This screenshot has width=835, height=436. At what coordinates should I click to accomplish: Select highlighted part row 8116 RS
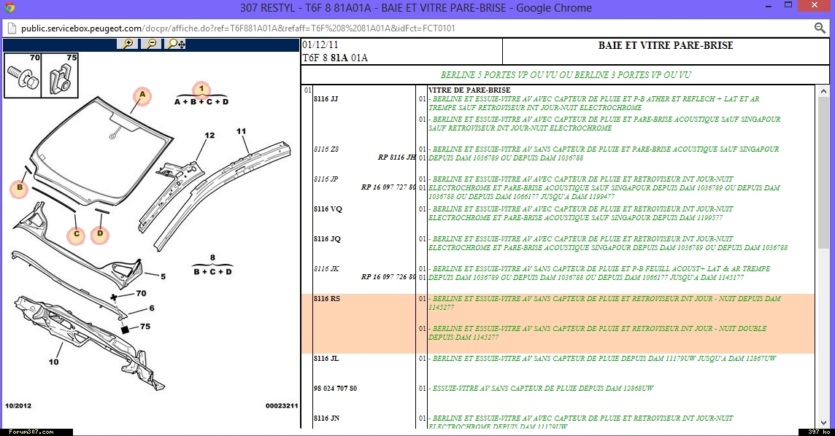[327, 299]
